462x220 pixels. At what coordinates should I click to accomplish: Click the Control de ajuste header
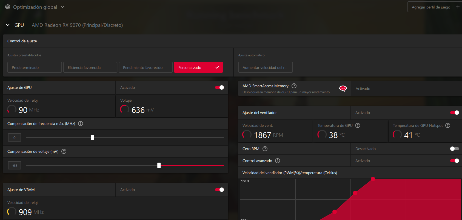22,41
